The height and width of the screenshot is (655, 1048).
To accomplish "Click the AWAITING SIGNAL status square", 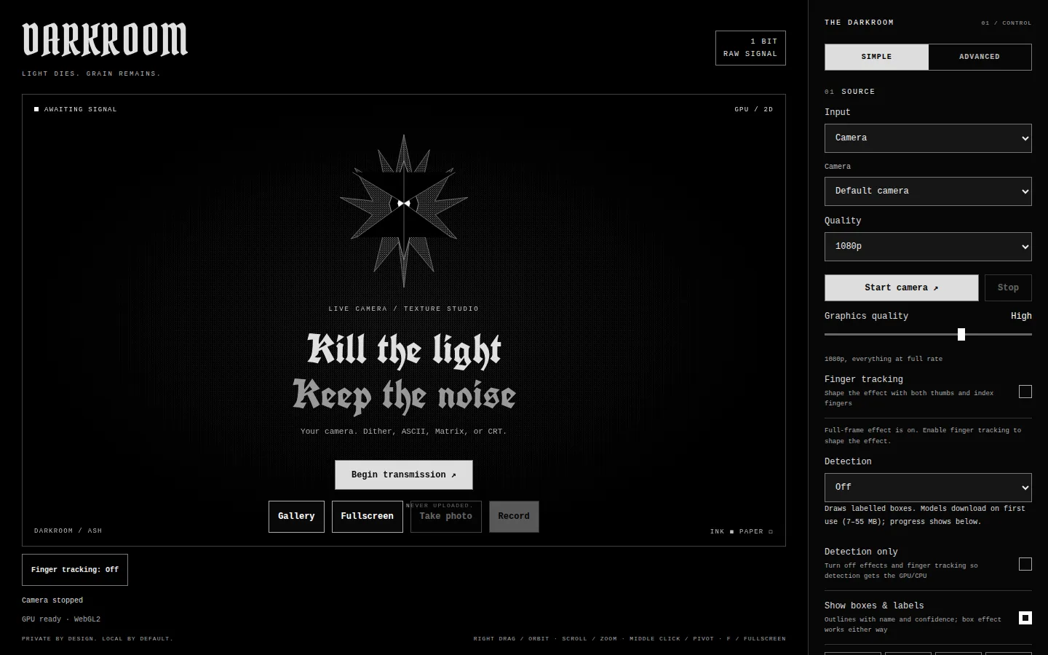I will coord(36,109).
